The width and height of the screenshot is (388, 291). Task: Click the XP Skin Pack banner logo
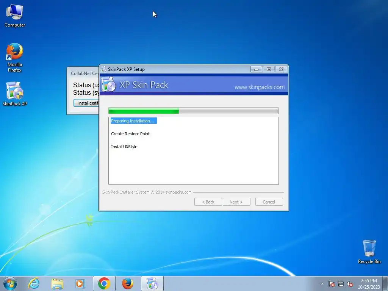[x=109, y=84]
